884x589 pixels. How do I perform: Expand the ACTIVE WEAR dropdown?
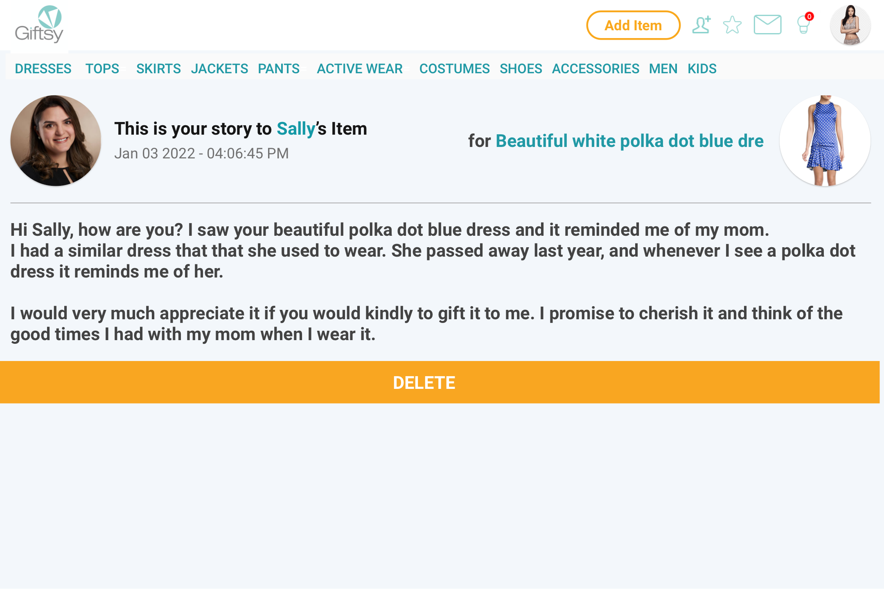[x=359, y=68]
